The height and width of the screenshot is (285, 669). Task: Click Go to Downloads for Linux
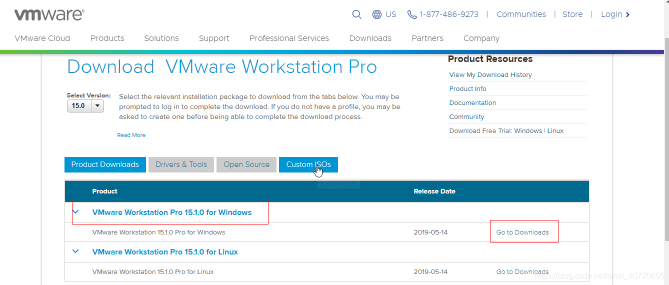coord(522,272)
